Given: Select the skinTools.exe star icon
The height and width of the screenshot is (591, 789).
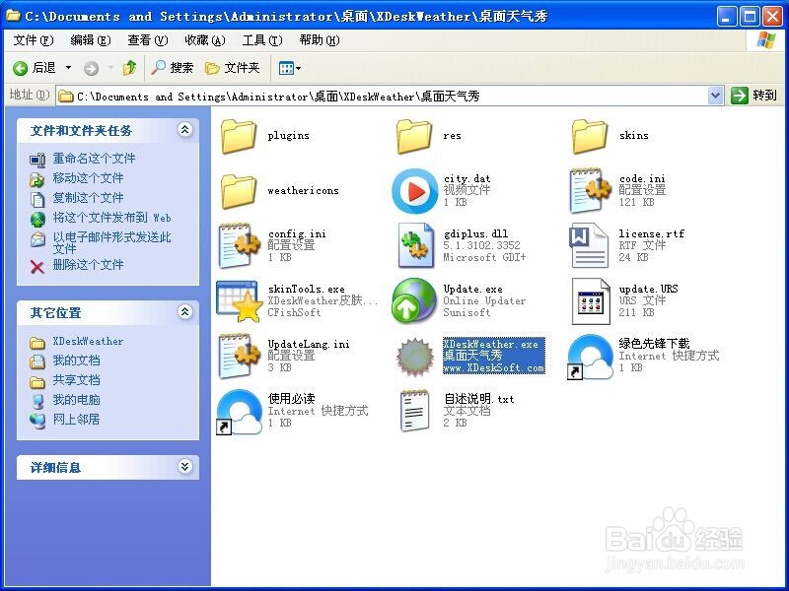Looking at the screenshot, I should point(239,301).
